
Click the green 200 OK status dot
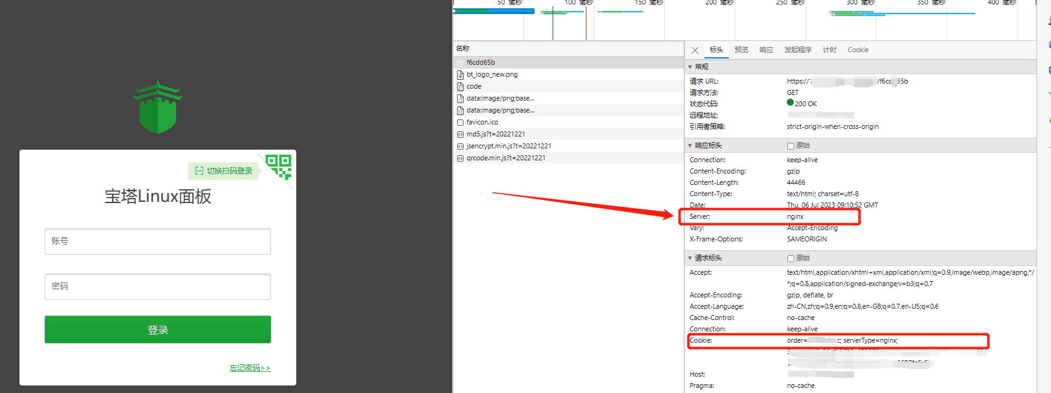(x=790, y=102)
